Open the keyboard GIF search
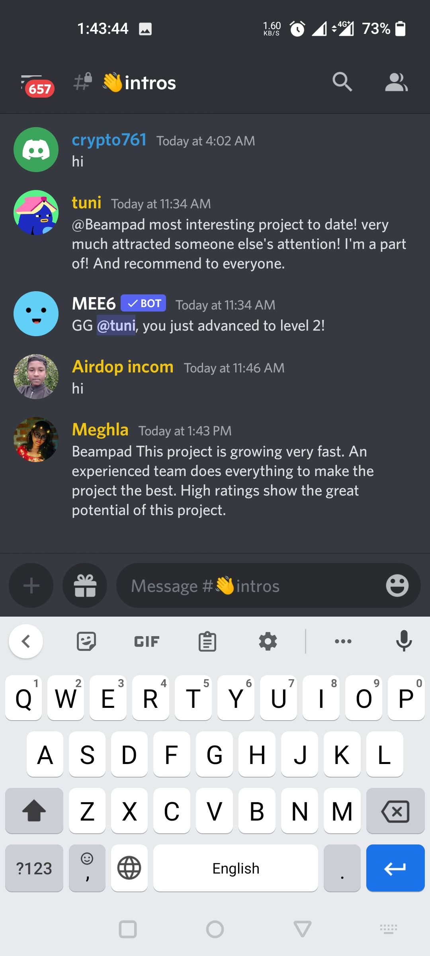This screenshot has height=956, width=430. point(147,641)
